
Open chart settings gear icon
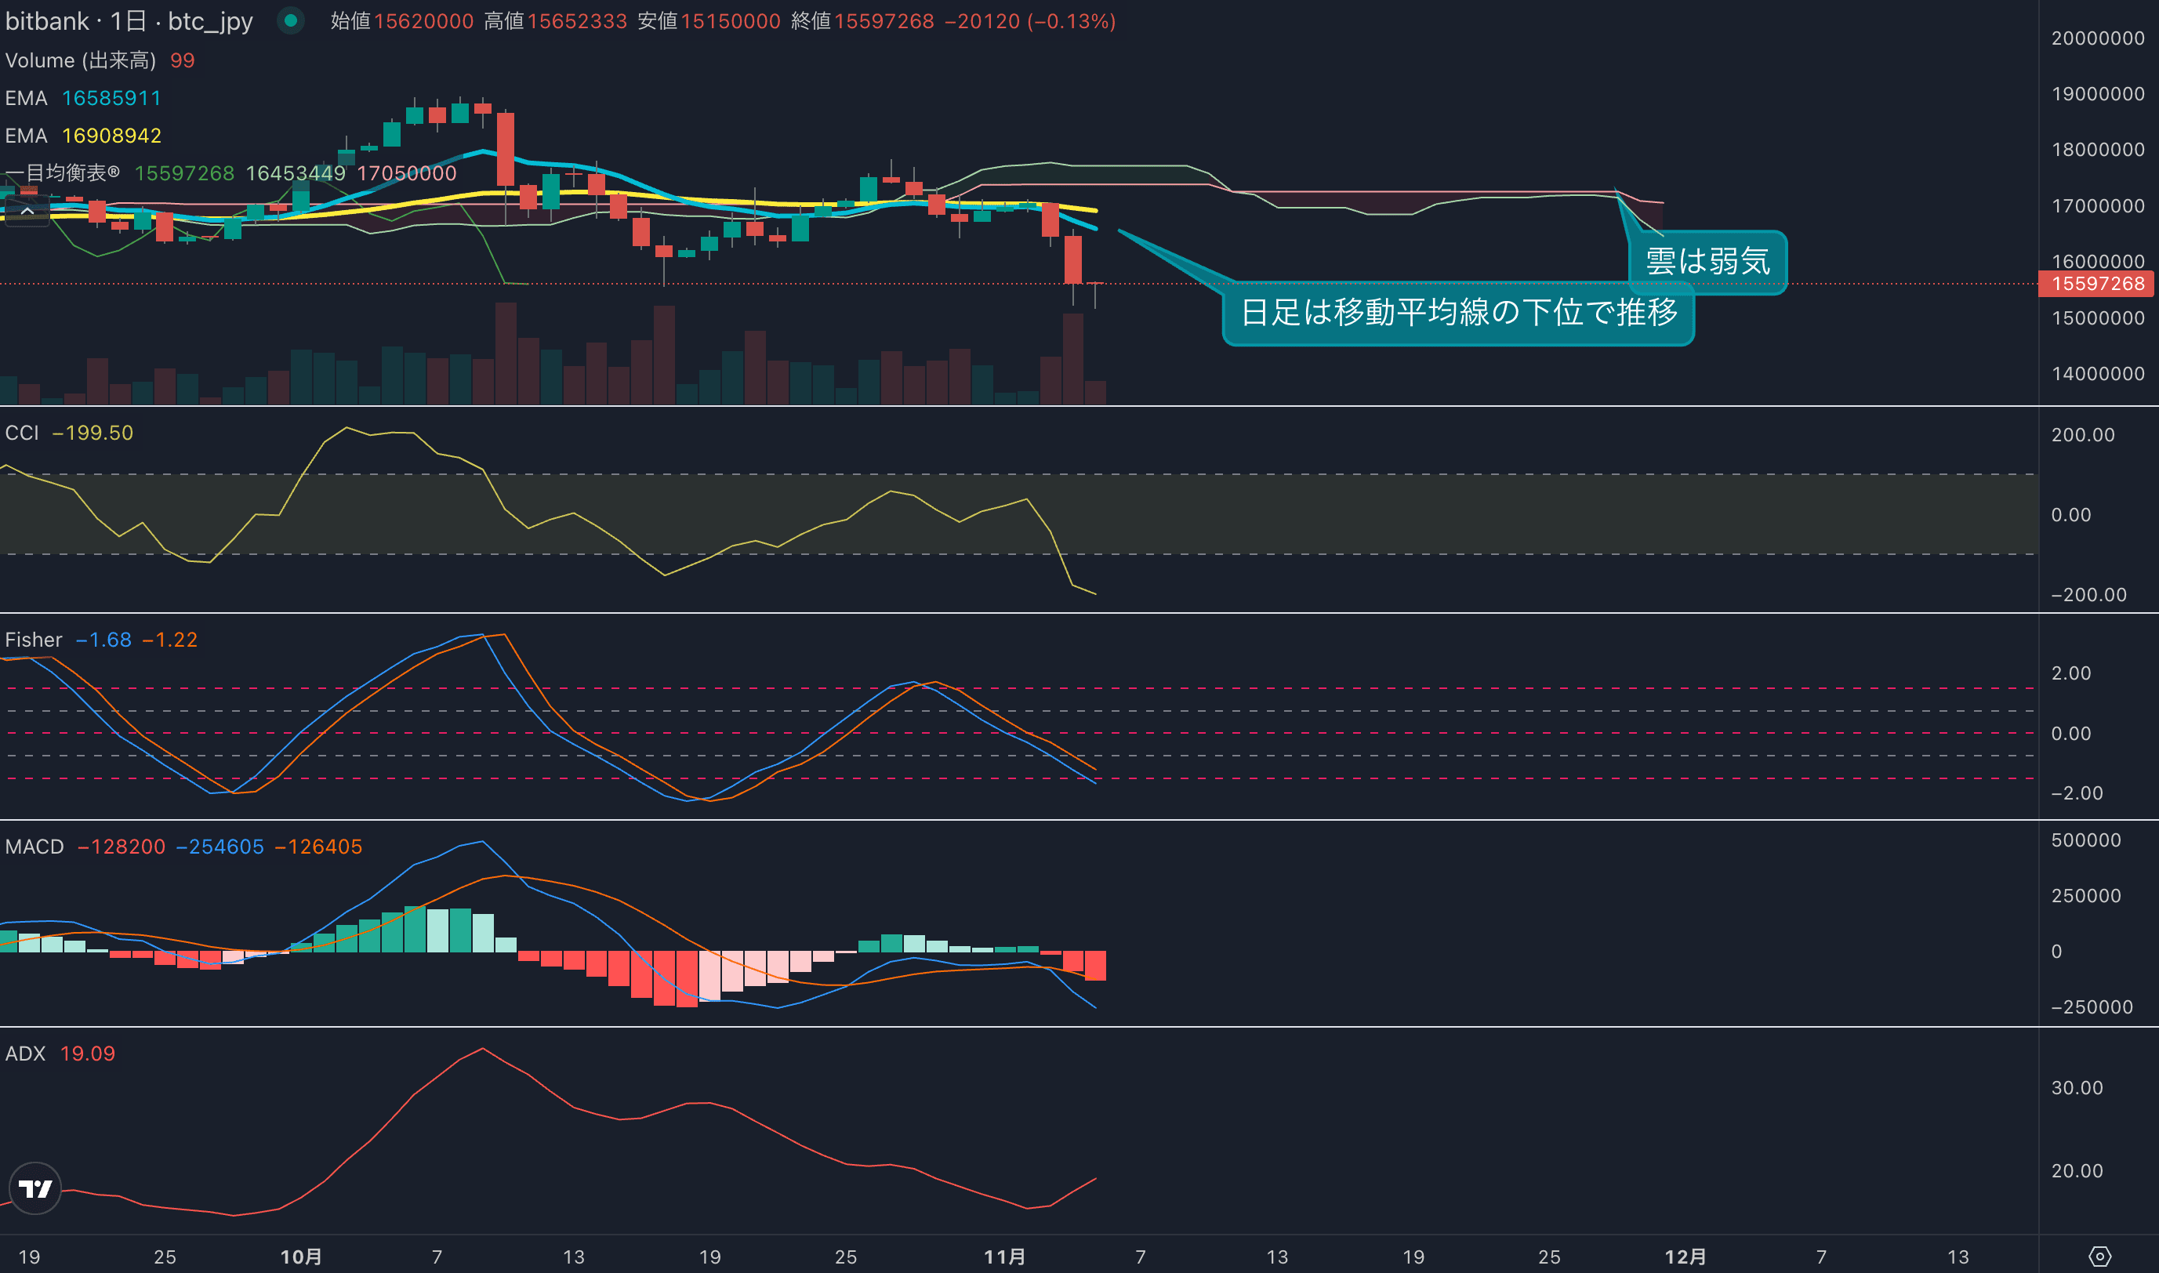[x=2099, y=1257]
